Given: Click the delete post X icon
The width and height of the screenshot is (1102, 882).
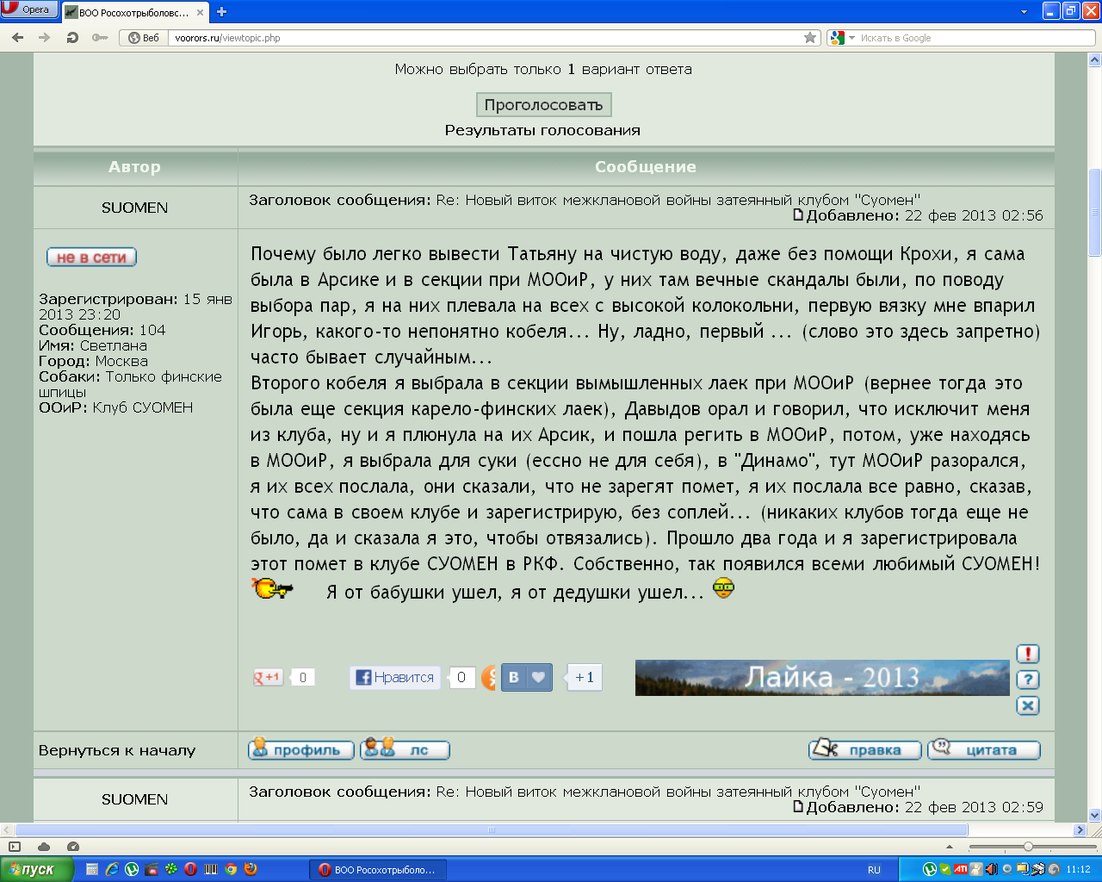Looking at the screenshot, I should (x=1027, y=705).
